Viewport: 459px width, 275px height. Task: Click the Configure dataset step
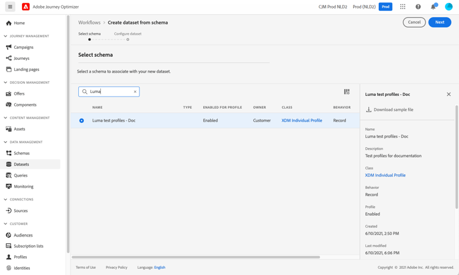click(x=128, y=34)
